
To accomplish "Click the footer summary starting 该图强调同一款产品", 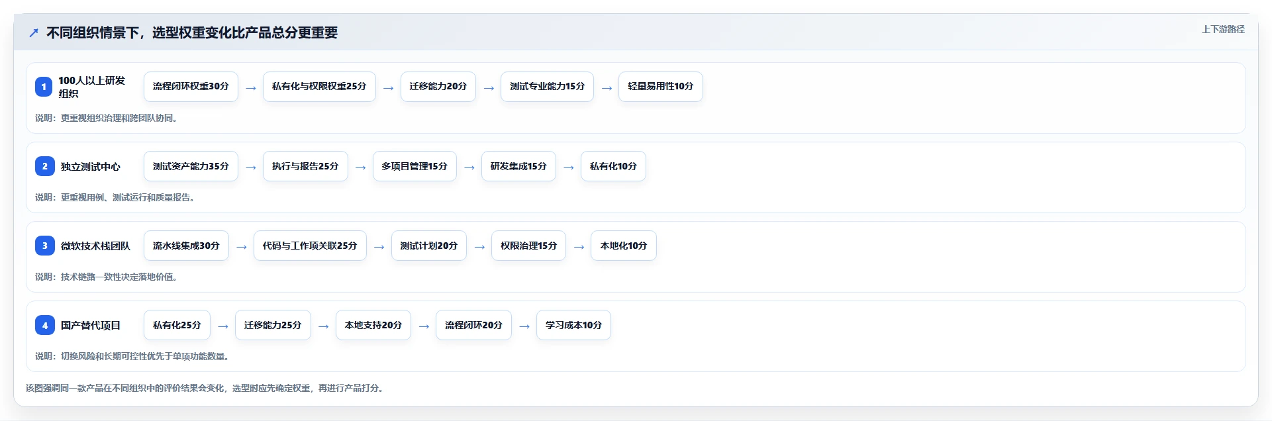I will pyautogui.click(x=205, y=388).
